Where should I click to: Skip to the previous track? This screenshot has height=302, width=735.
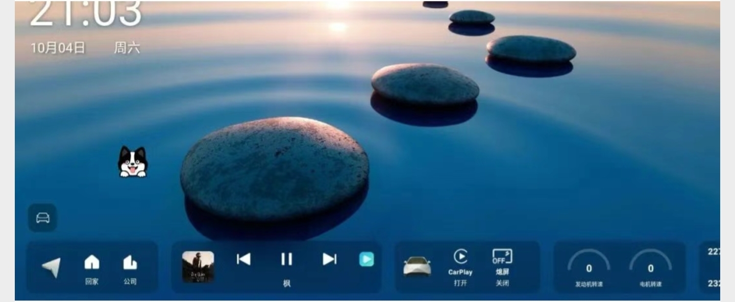click(x=243, y=259)
